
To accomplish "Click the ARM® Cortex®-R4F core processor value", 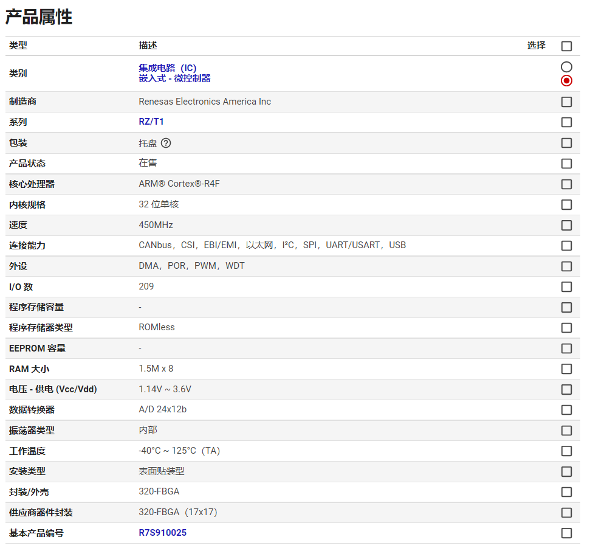I will 179,184.
